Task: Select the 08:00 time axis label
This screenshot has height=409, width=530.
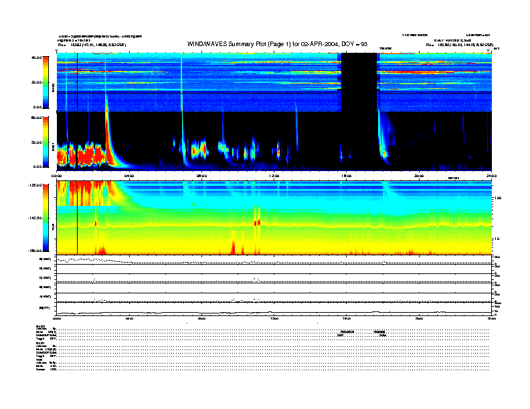Action: [x=201, y=176]
